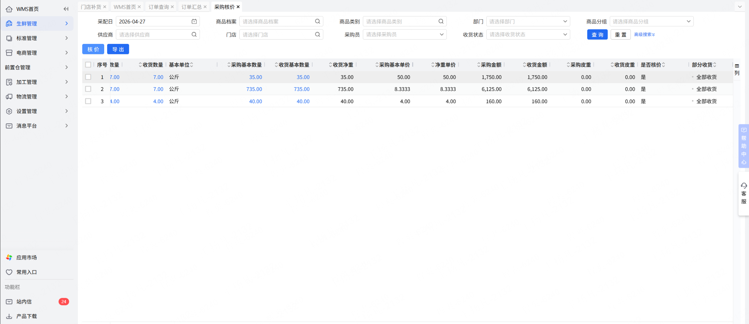Click the 查询 search button
This screenshot has height=324, width=749.
pyautogui.click(x=597, y=35)
